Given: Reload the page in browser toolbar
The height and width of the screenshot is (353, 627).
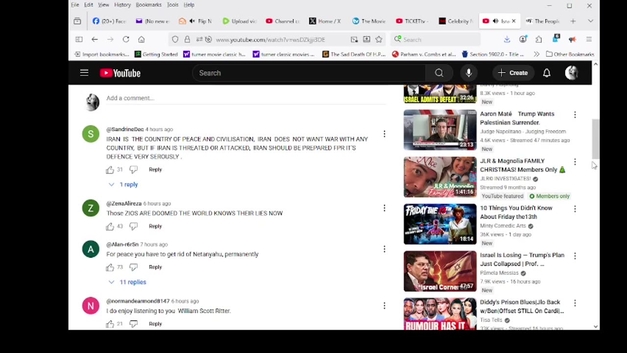Looking at the screenshot, I should click(x=126, y=40).
